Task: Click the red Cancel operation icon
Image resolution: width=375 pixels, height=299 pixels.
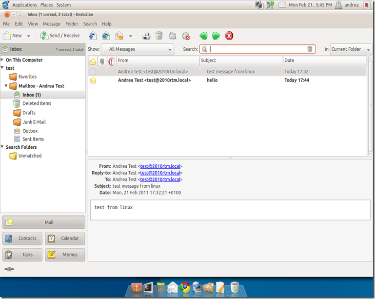Action: [229, 36]
